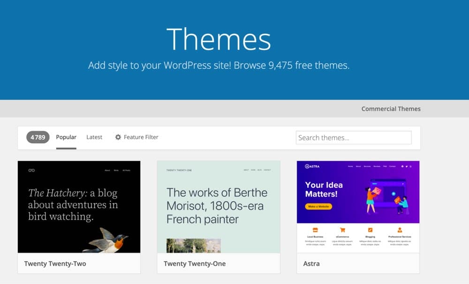This screenshot has height=284, width=469.
Task: Click Home in the Astra preview menu
Action: (350, 166)
